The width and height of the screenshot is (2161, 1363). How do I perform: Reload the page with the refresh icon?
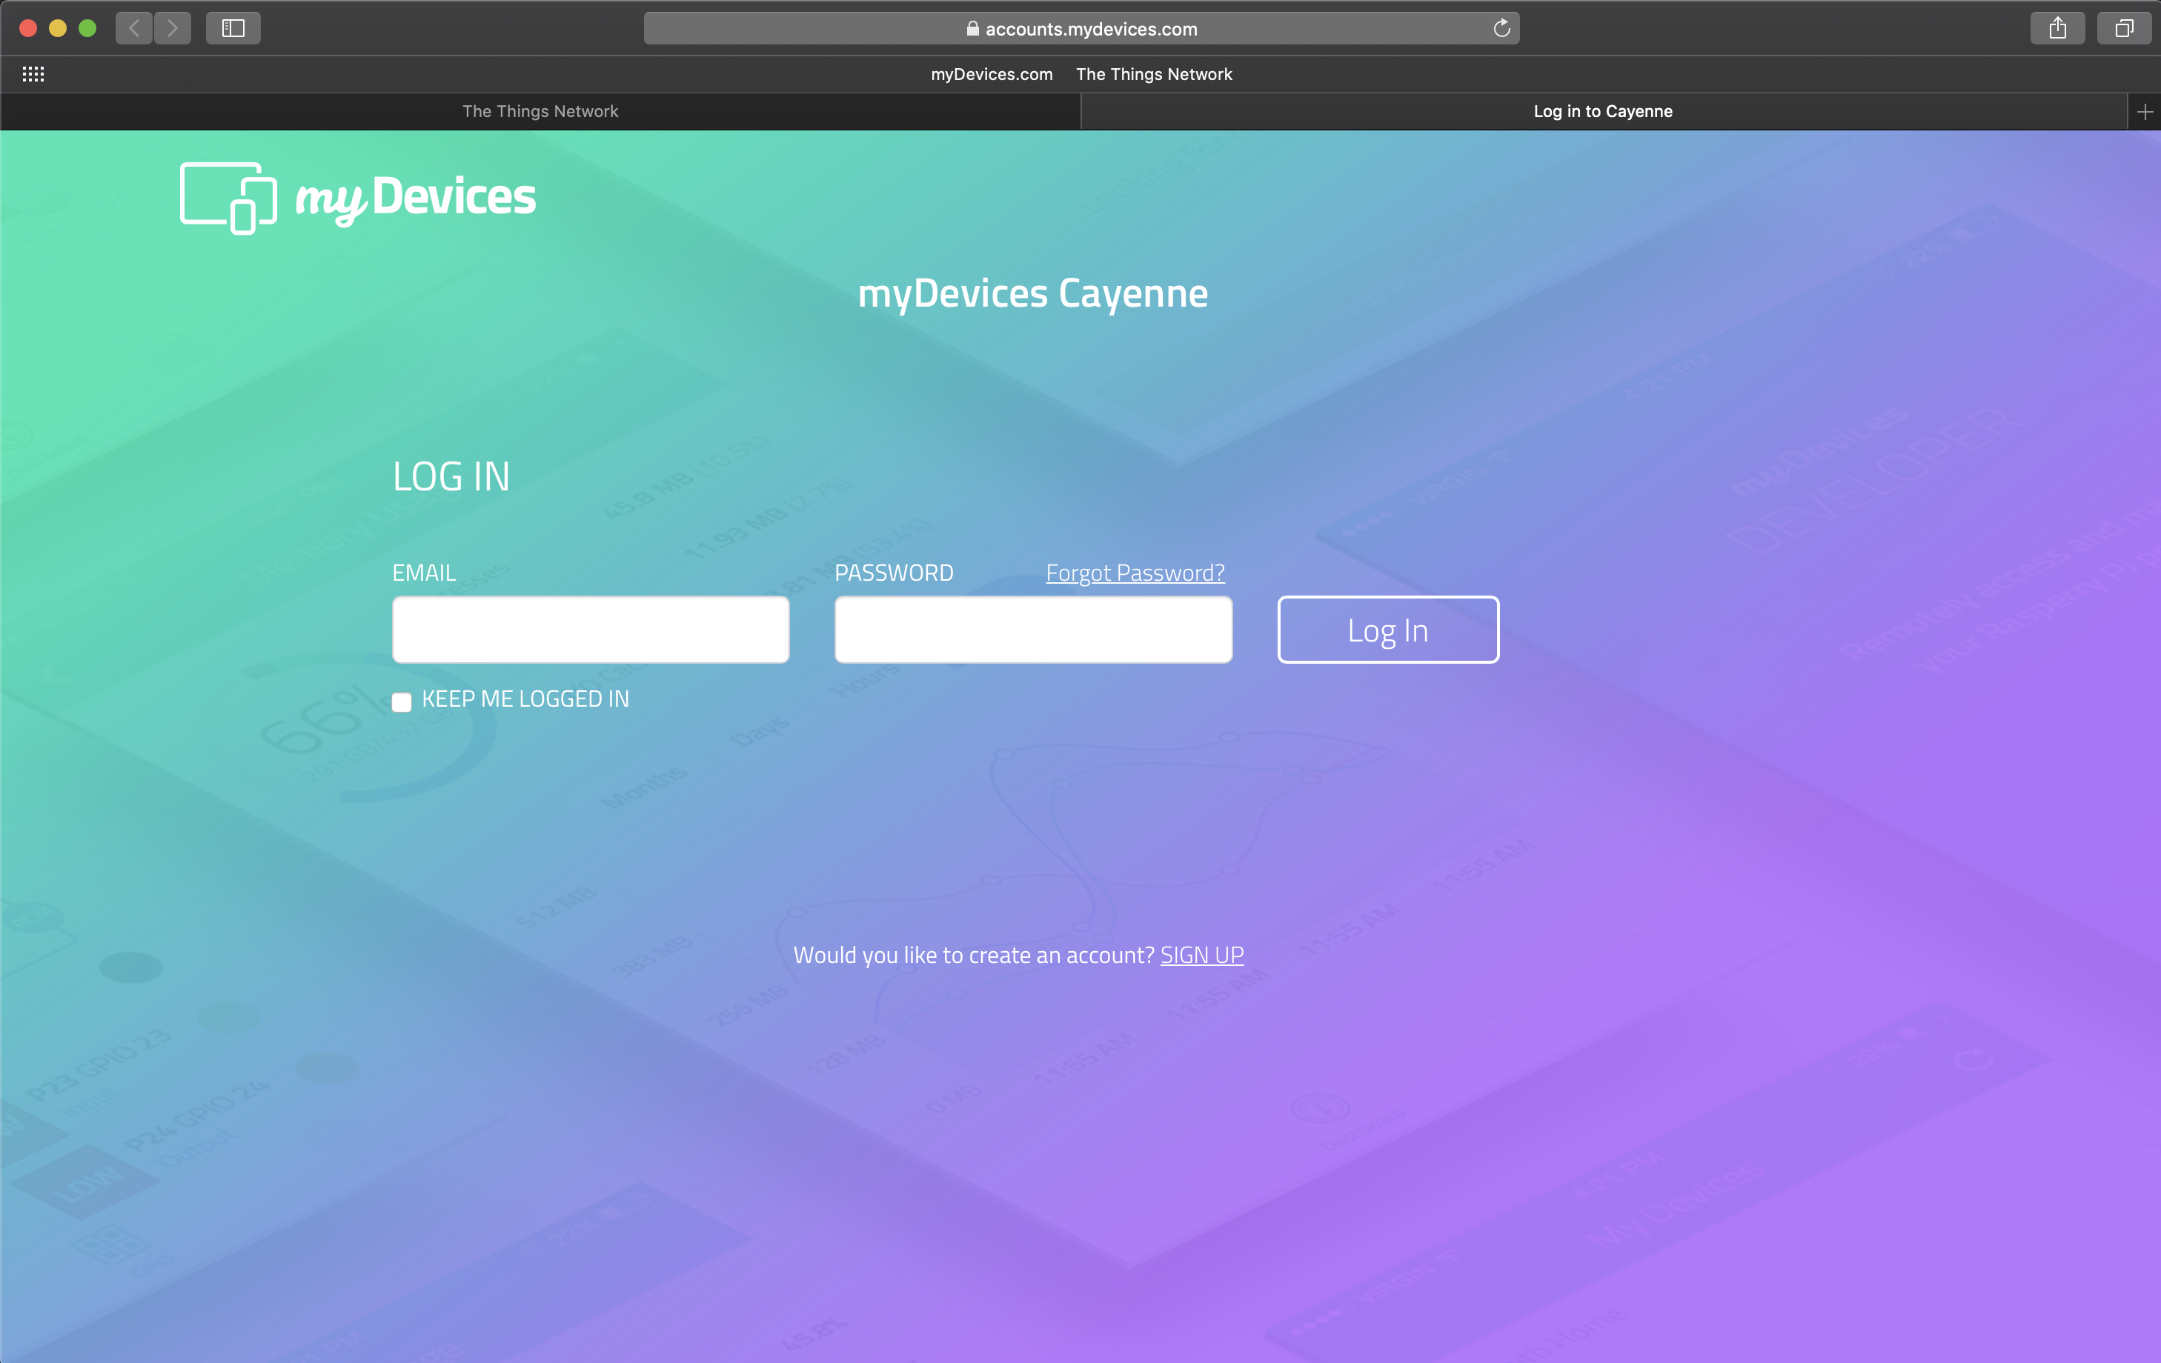(x=1501, y=29)
